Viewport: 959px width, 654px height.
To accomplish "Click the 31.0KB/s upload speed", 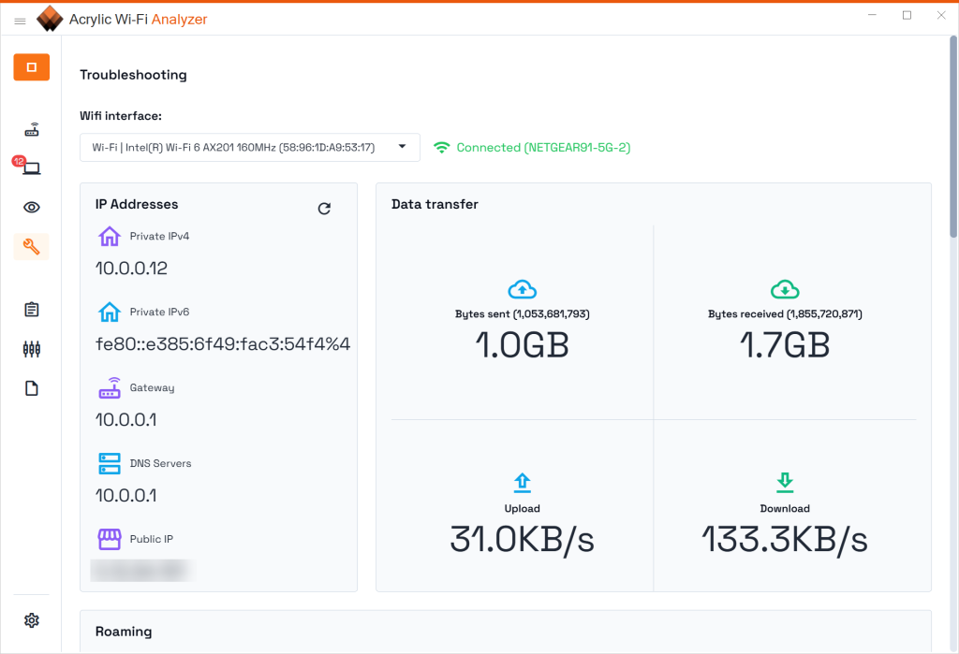I will click(523, 540).
